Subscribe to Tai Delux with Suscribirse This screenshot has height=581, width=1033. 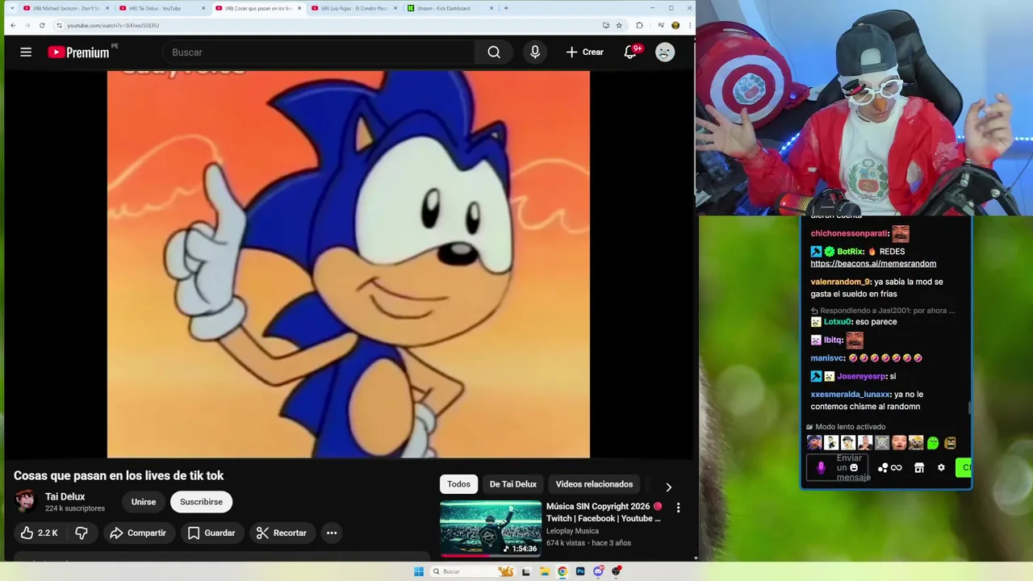coord(201,501)
